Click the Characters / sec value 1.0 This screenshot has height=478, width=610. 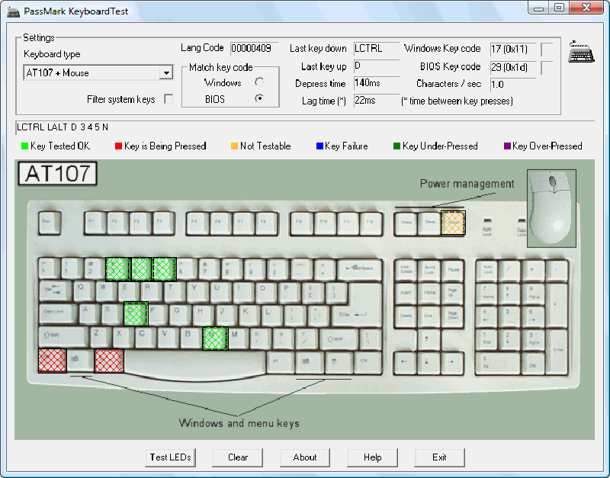(x=512, y=85)
